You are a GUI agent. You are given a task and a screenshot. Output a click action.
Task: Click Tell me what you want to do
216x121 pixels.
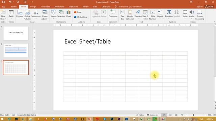(x=129, y=7)
